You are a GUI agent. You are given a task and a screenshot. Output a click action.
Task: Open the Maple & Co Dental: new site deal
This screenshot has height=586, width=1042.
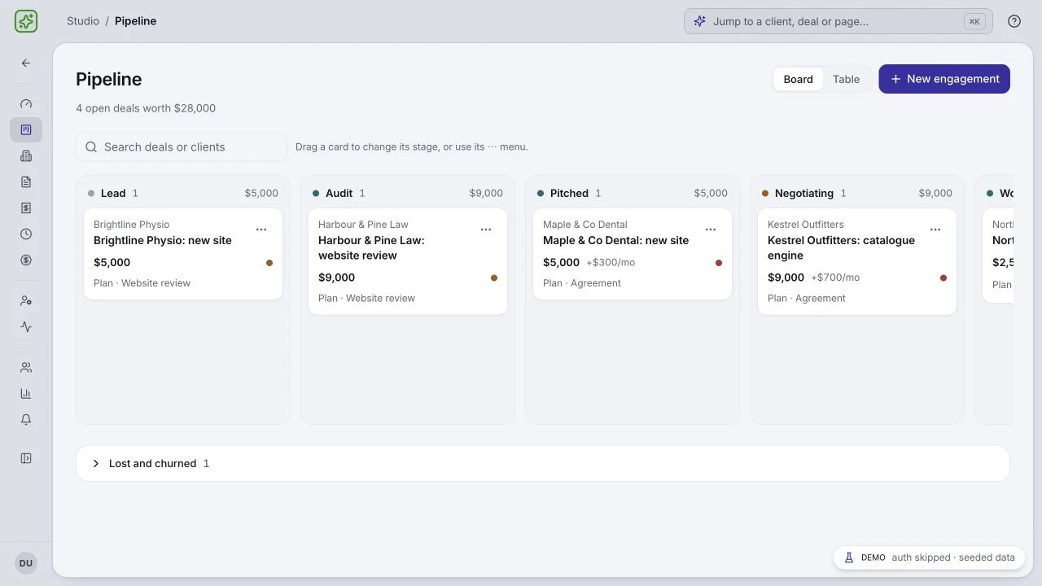pyautogui.click(x=615, y=240)
